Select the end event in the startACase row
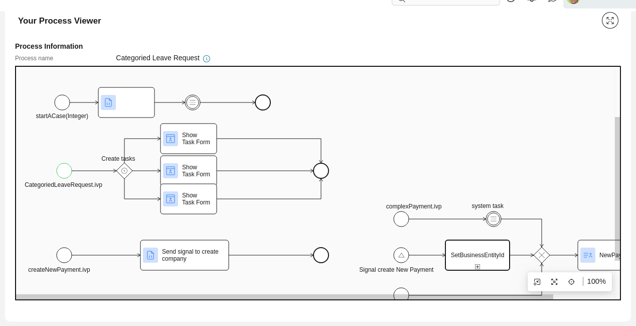 263,102
